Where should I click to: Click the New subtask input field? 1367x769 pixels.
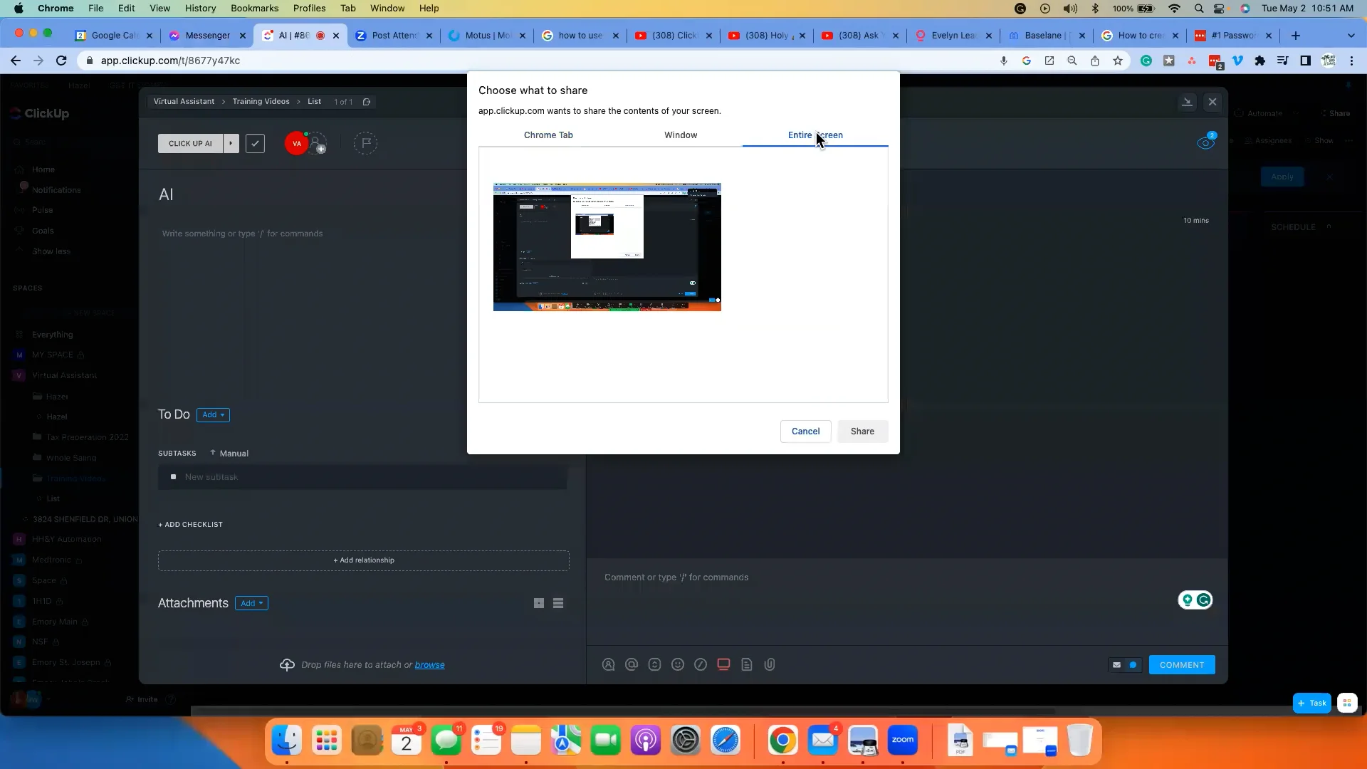(x=362, y=477)
